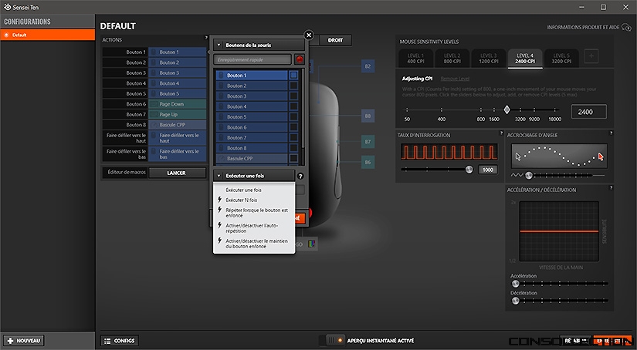Click the B2 mouse button marker

[368, 66]
